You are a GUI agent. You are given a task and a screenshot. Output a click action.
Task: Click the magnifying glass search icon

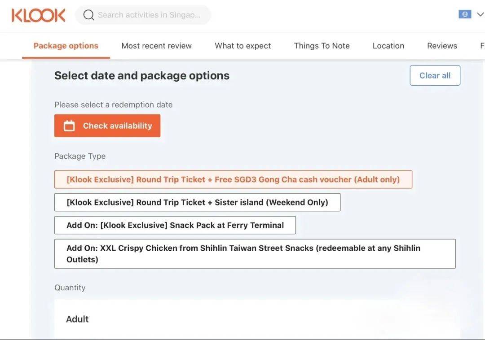point(89,15)
